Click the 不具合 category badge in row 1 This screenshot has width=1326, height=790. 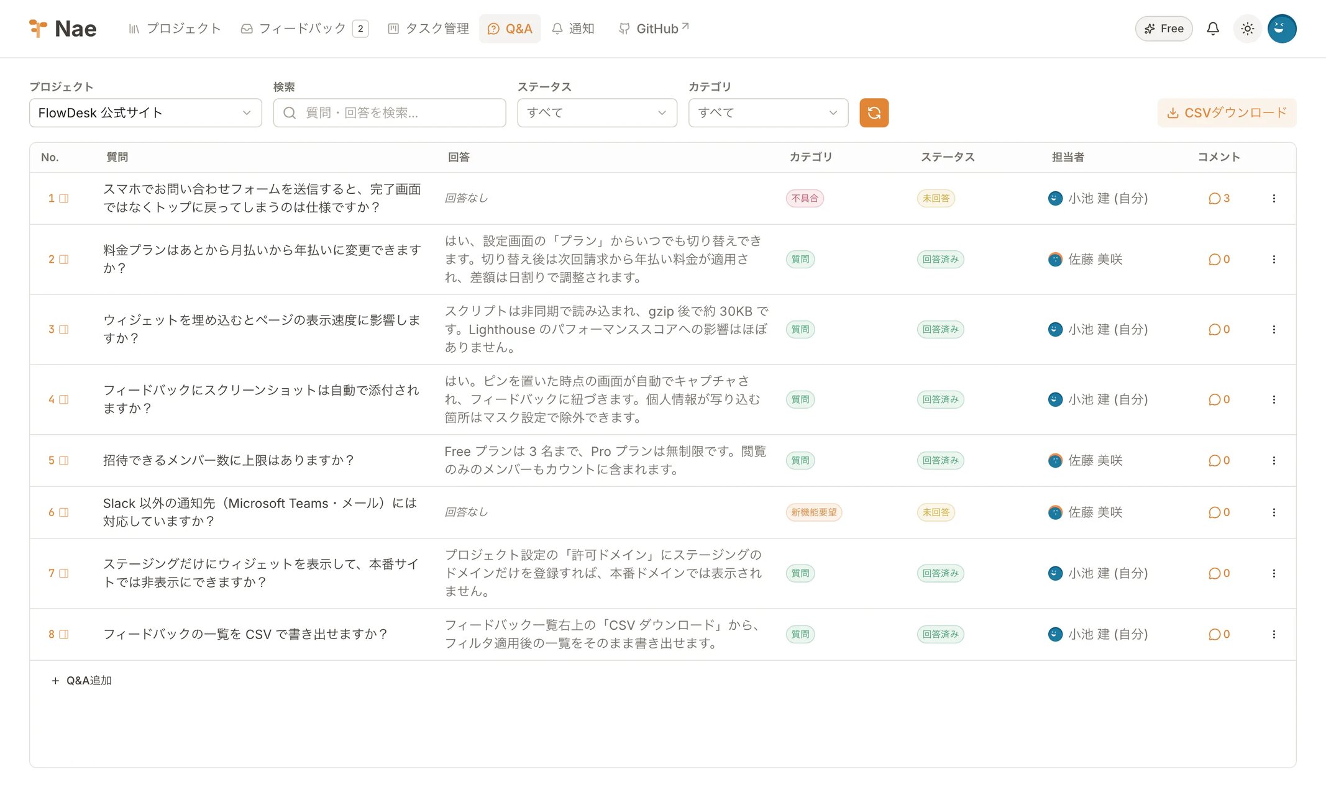click(805, 198)
